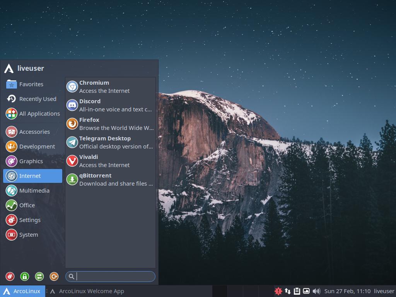This screenshot has width=396, height=297.
Task: Click the red alert notification tray icon
Action: click(278, 291)
